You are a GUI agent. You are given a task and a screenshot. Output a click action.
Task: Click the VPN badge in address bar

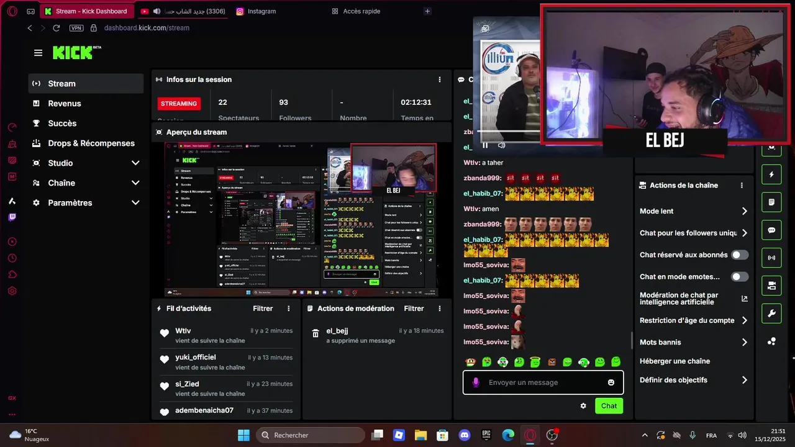click(x=76, y=28)
